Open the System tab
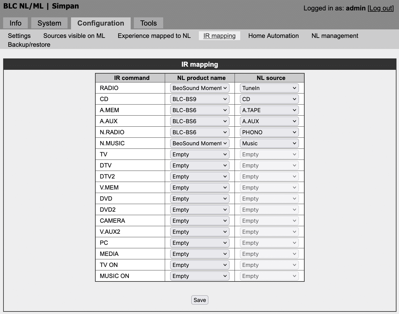The height and width of the screenshot is (314, 399). coord(49,23)
